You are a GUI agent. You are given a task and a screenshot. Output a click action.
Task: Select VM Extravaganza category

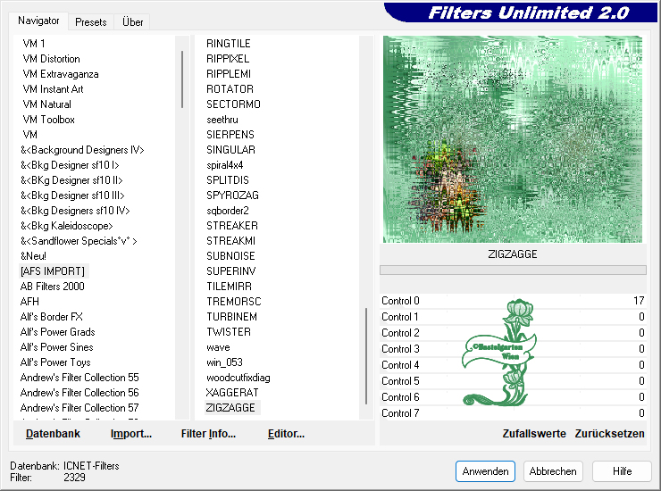click(x=61, y=74)
